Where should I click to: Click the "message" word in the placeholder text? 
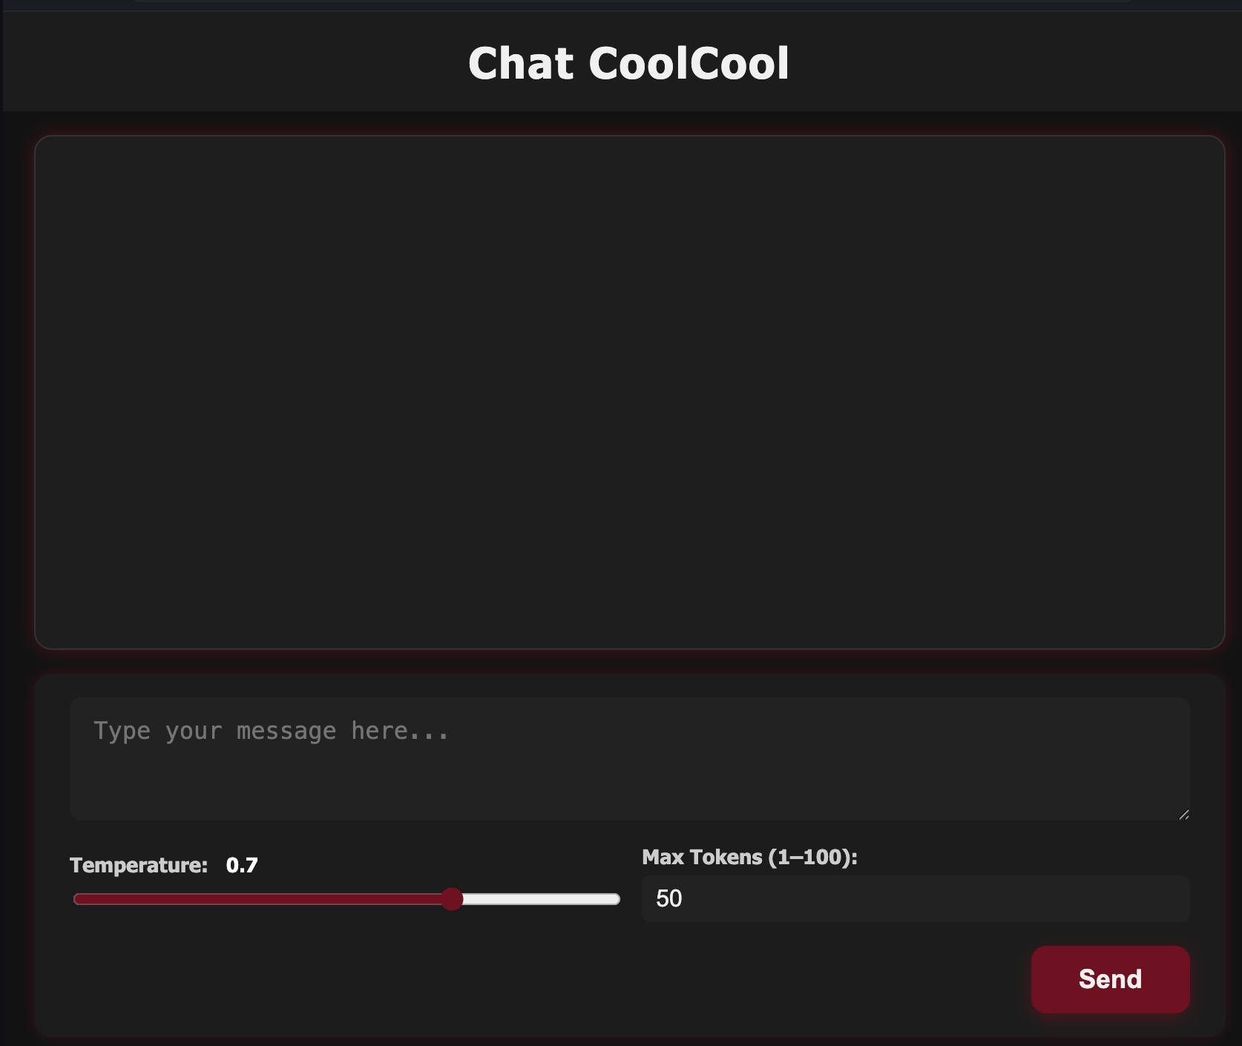pos(286,731)
